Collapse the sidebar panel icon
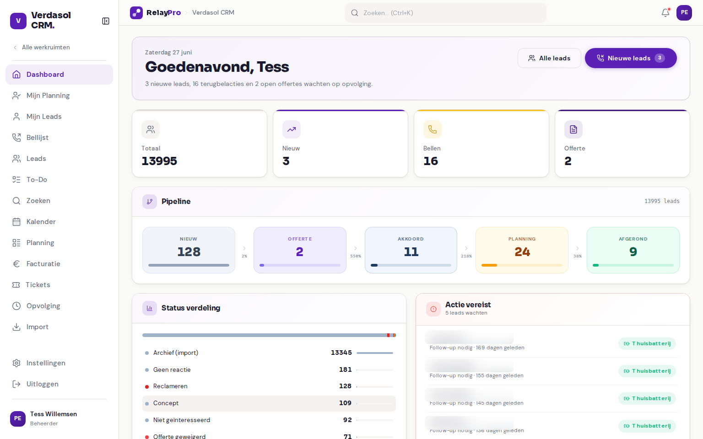The image size is (703, 439). [x=106, y=21]
